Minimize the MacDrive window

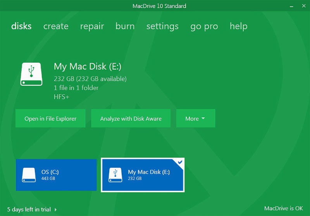click(x=291, y=6)
